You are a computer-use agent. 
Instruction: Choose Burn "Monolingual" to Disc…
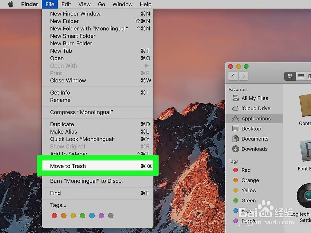[x=97, y=181]
